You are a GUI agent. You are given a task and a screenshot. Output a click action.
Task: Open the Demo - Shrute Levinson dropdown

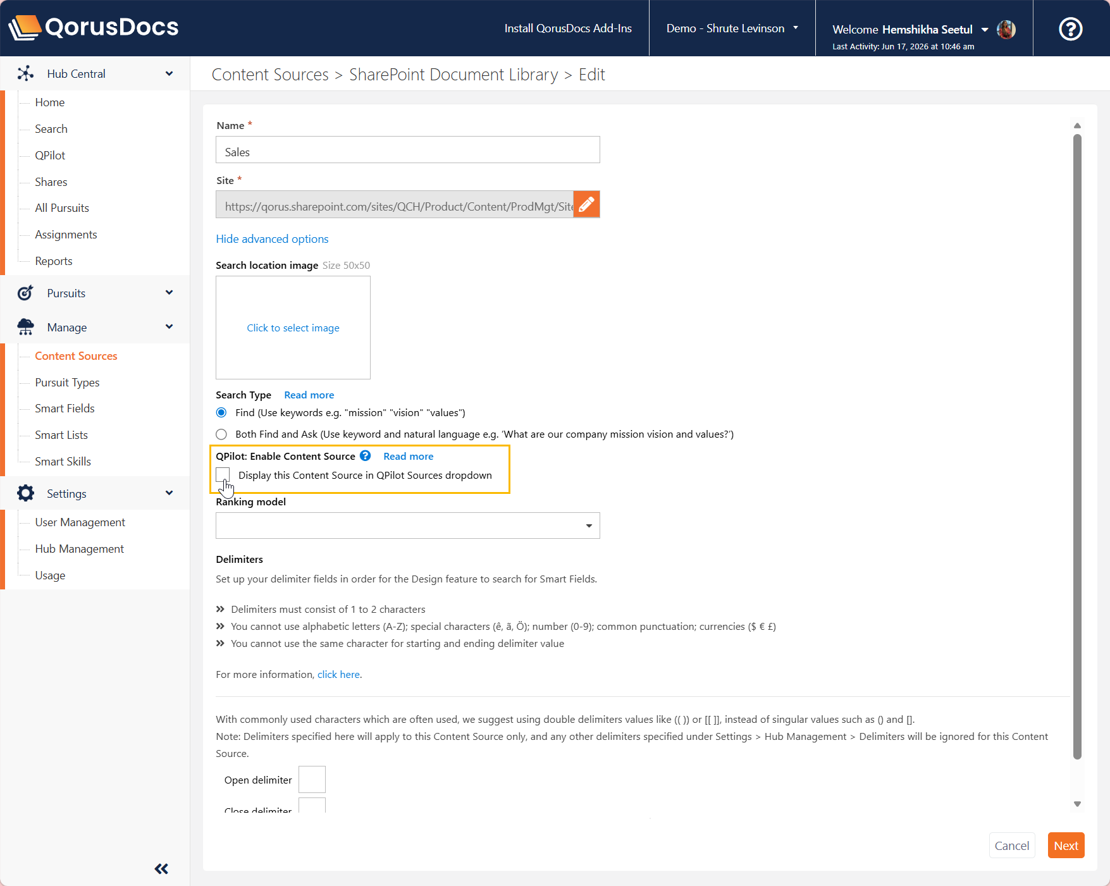tap(732, 28)
